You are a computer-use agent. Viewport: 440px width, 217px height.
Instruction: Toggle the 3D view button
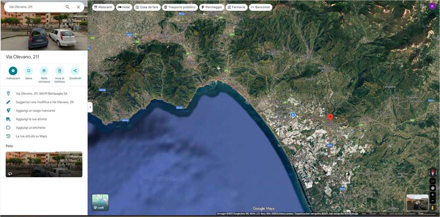[433, 181]
